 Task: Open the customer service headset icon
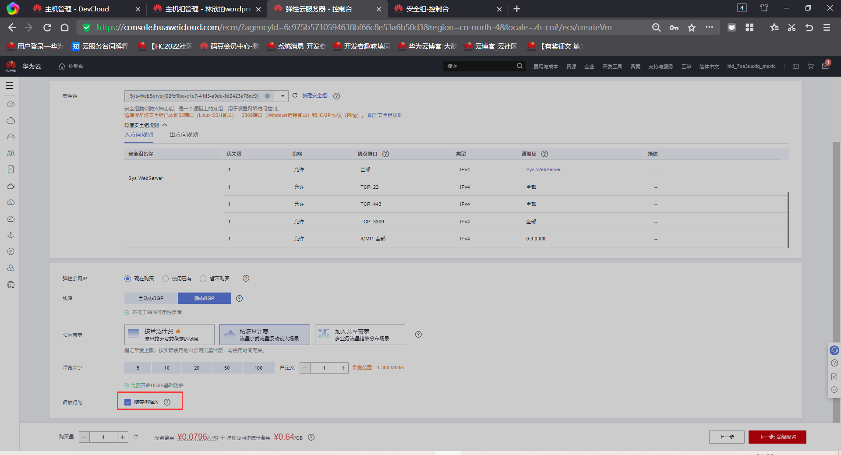(x=834, y=350)
